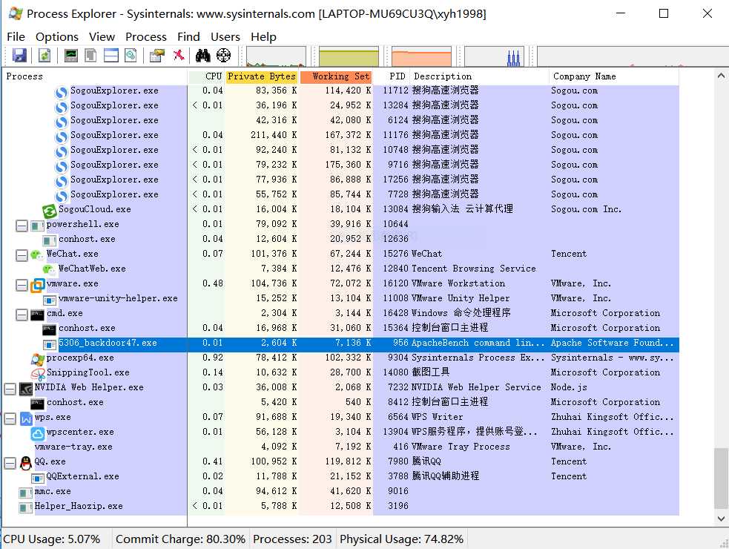Sort by the Process column header
Viewport: 729px width, 549px height.
pyautogui.click(x=95, y=76)
